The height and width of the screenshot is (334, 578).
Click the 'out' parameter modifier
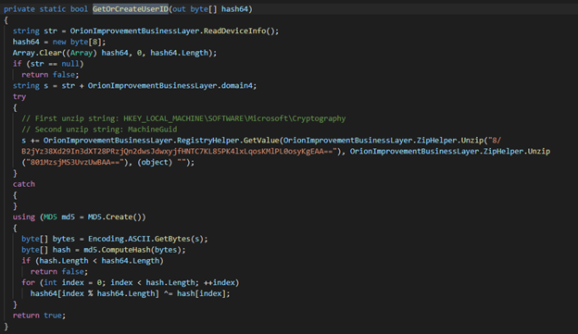click(x=179, y=9)
